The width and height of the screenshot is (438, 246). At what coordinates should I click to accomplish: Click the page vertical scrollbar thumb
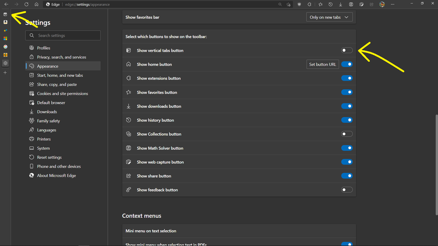pos(437,165)
